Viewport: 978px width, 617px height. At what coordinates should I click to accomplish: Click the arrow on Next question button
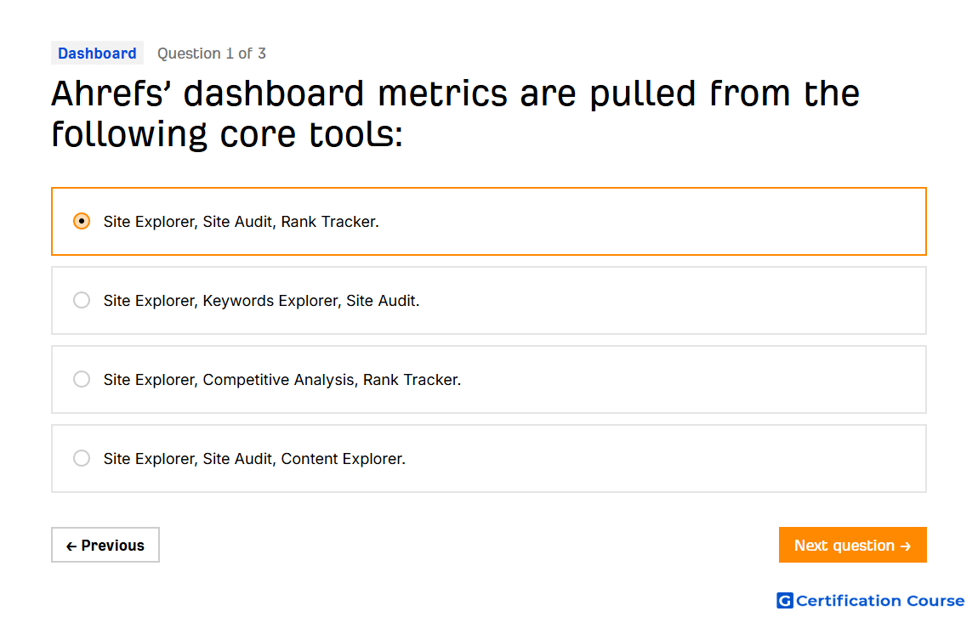[x=907, y=546]
